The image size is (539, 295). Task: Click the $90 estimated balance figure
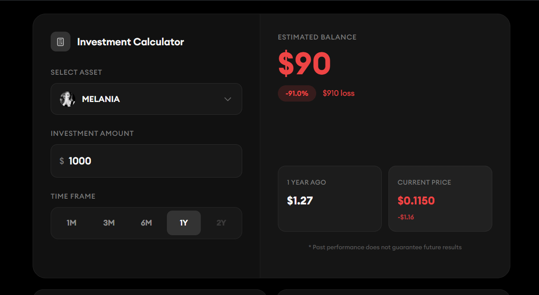[304, 64]
